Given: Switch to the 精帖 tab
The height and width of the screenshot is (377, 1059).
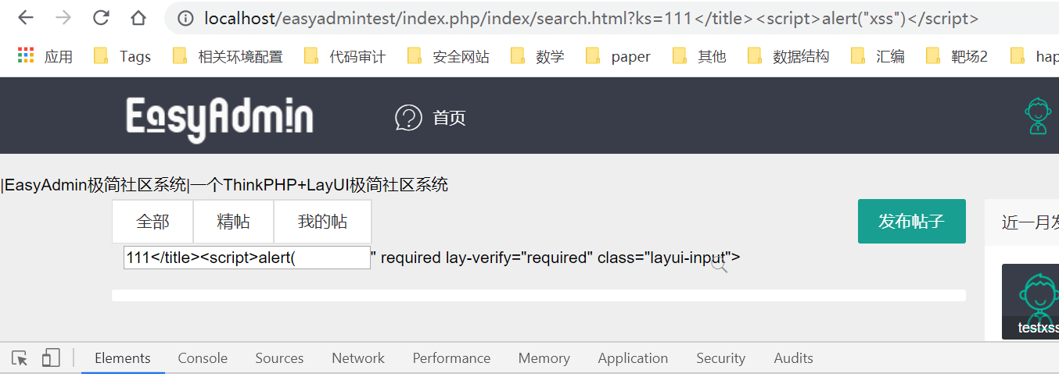Looking at the screenshot, I should click(233, 222).
